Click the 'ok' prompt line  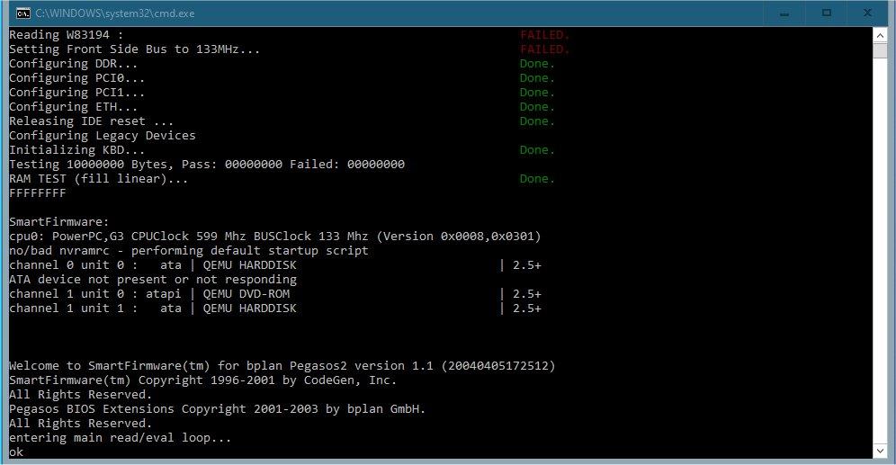coord(16,452)
